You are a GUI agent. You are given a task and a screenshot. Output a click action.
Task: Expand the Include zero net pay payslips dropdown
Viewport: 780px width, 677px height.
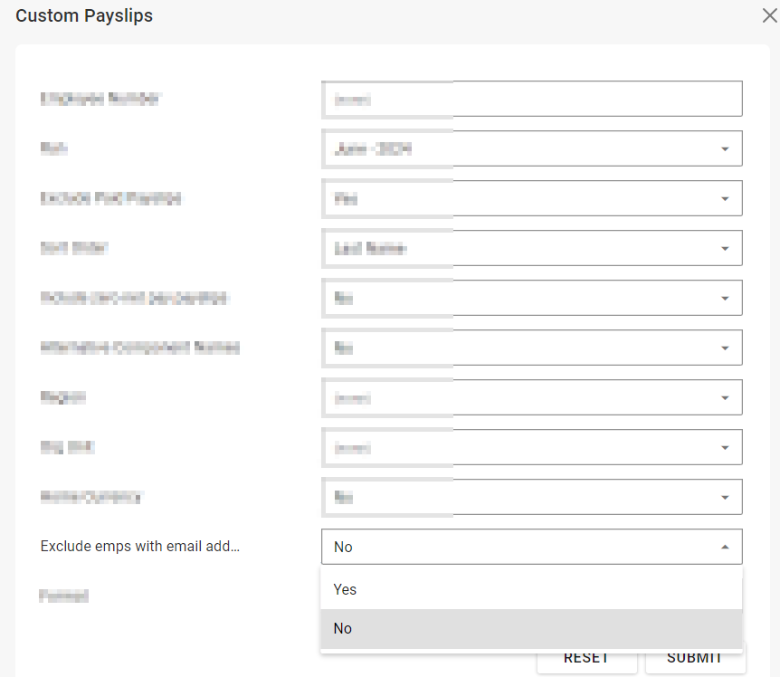[x=531, y=299]
